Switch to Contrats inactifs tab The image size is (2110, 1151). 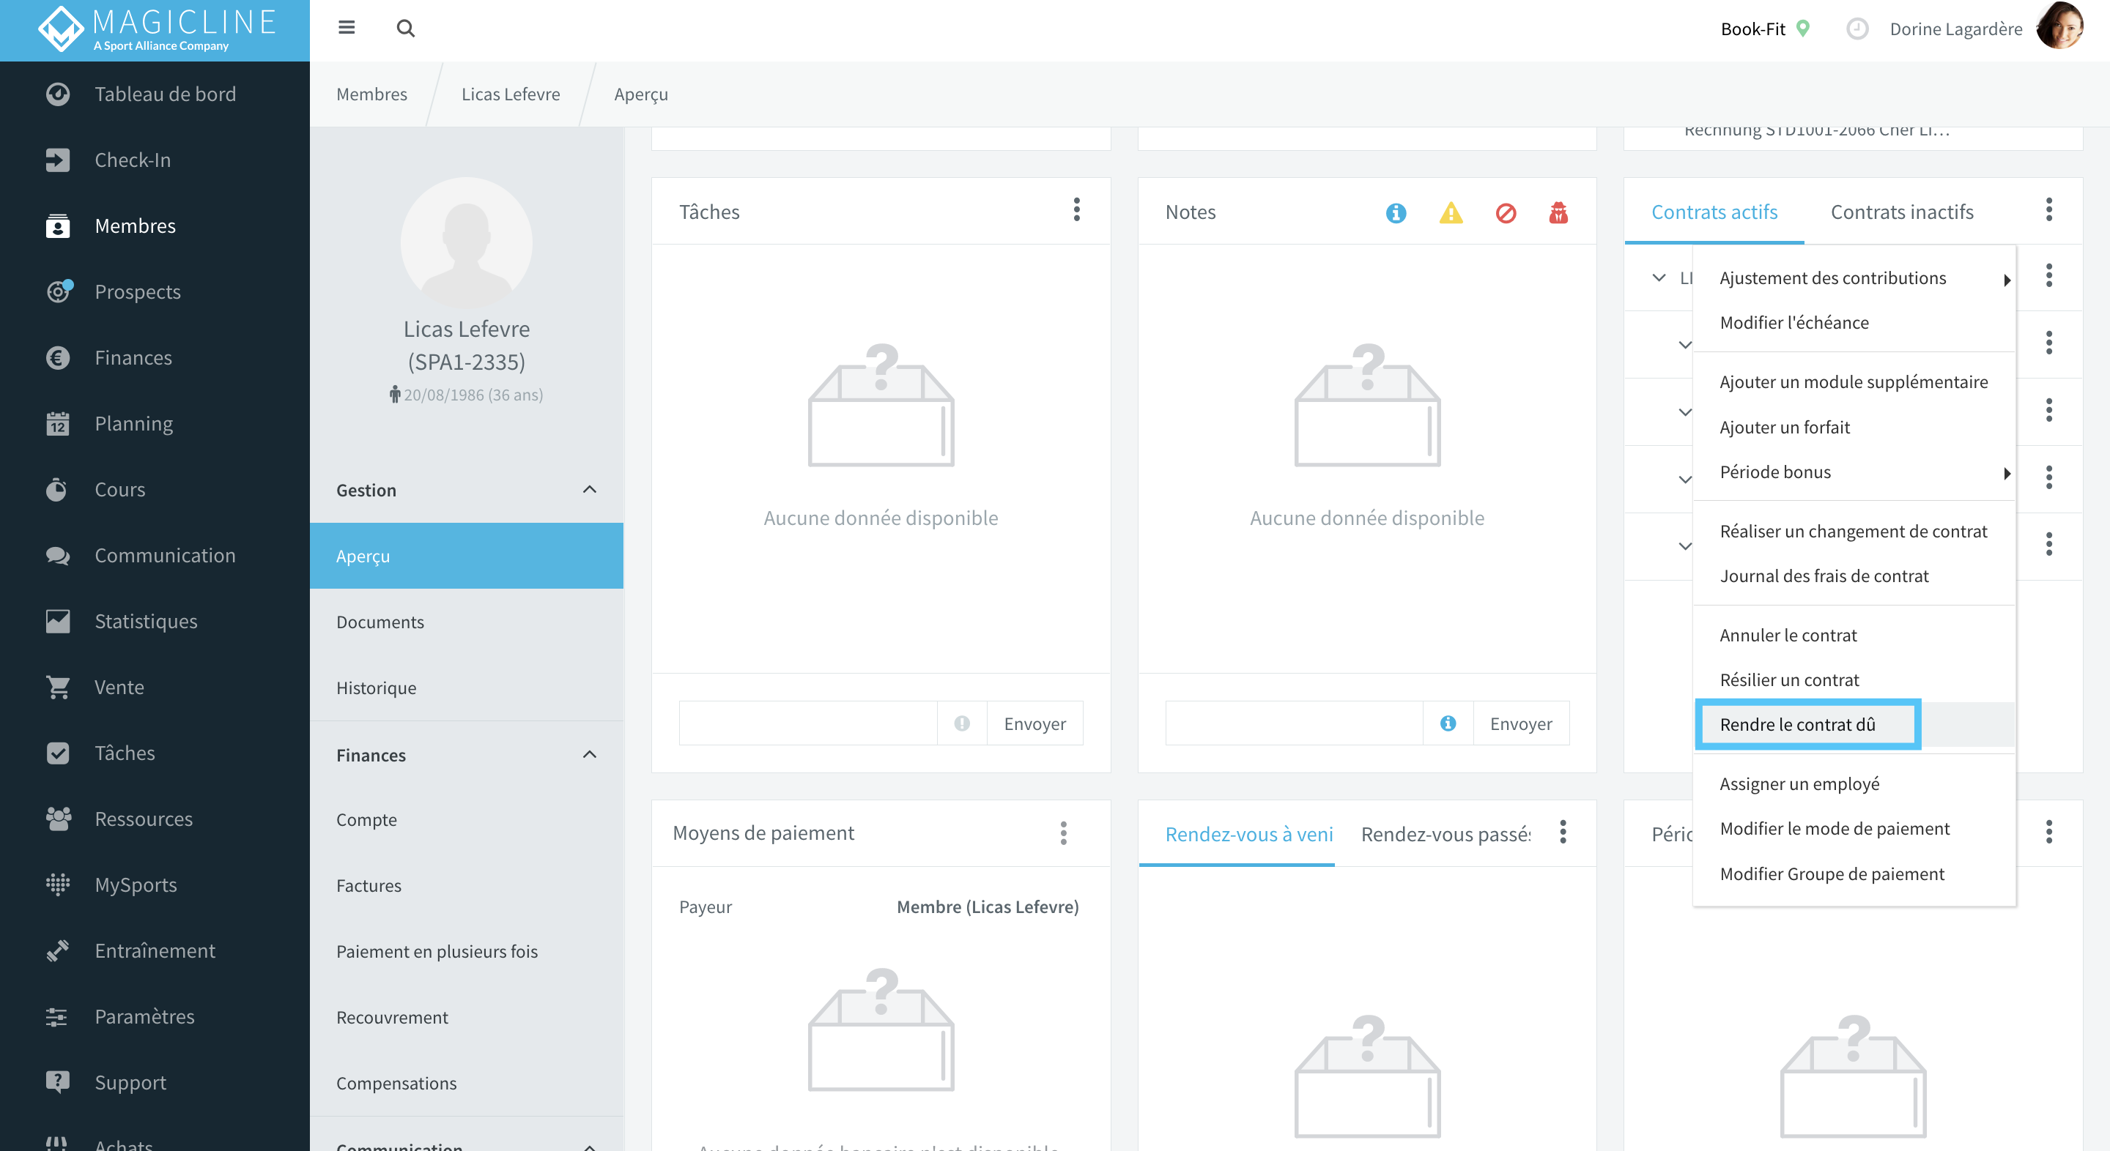click(x=1902, y=212)
